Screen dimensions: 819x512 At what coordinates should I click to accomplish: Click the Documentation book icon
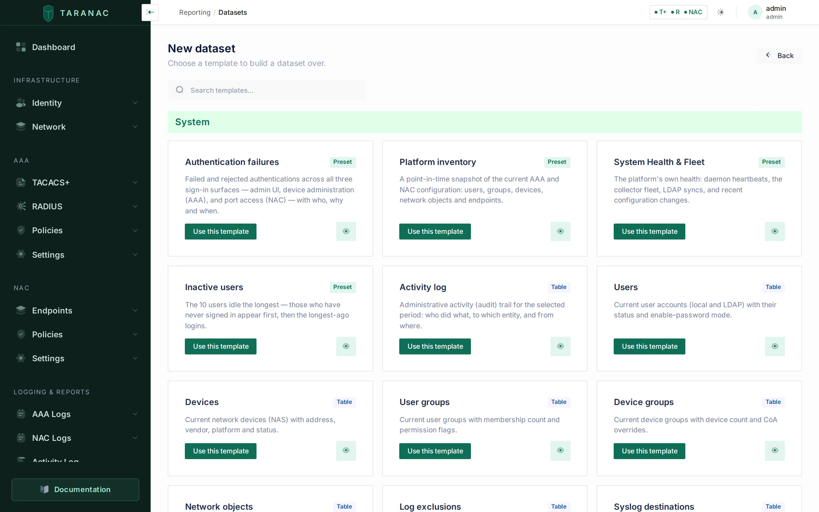click(x=44, y=489)
